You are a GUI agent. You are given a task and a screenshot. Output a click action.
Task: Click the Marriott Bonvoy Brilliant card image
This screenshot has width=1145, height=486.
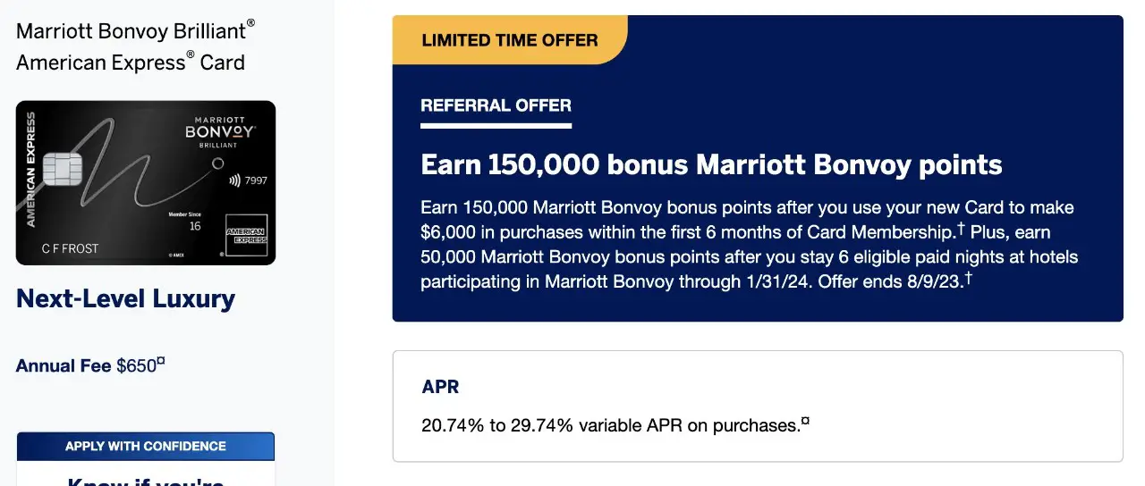point(146,183)
